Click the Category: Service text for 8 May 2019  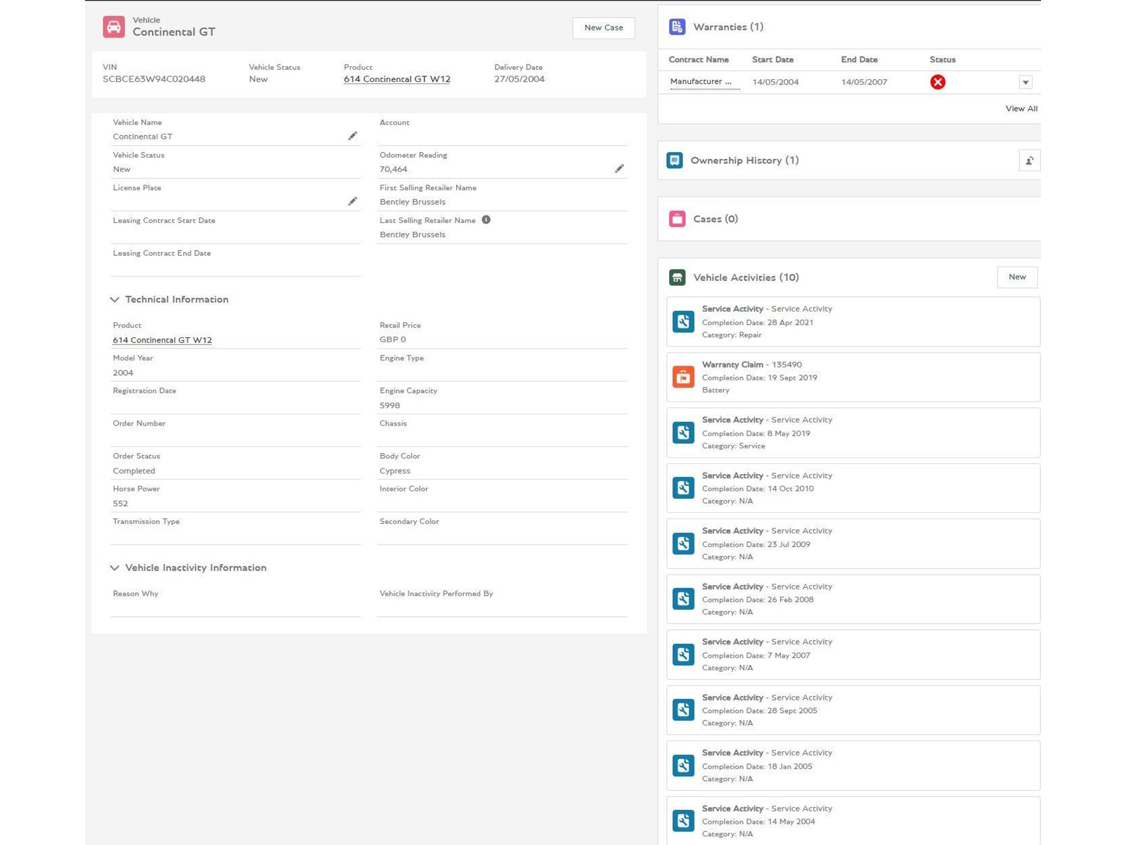(734, 446)
